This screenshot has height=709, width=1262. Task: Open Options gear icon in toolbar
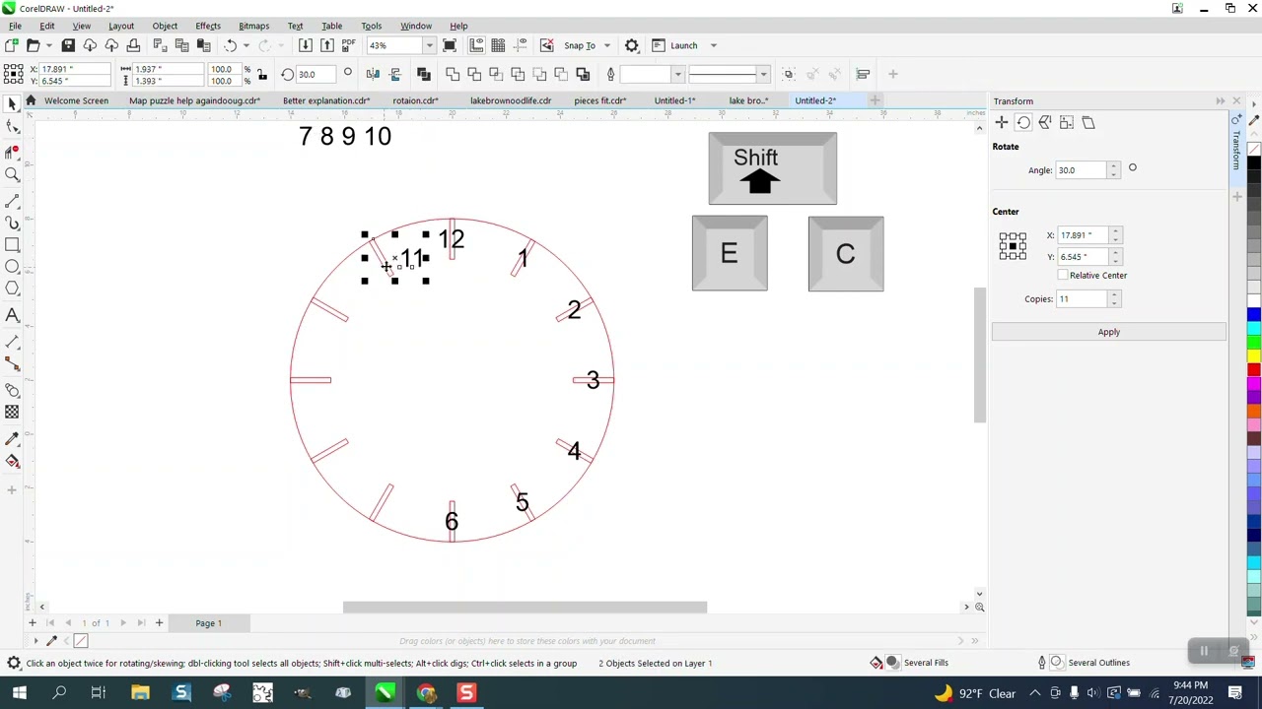click(632, 45)
